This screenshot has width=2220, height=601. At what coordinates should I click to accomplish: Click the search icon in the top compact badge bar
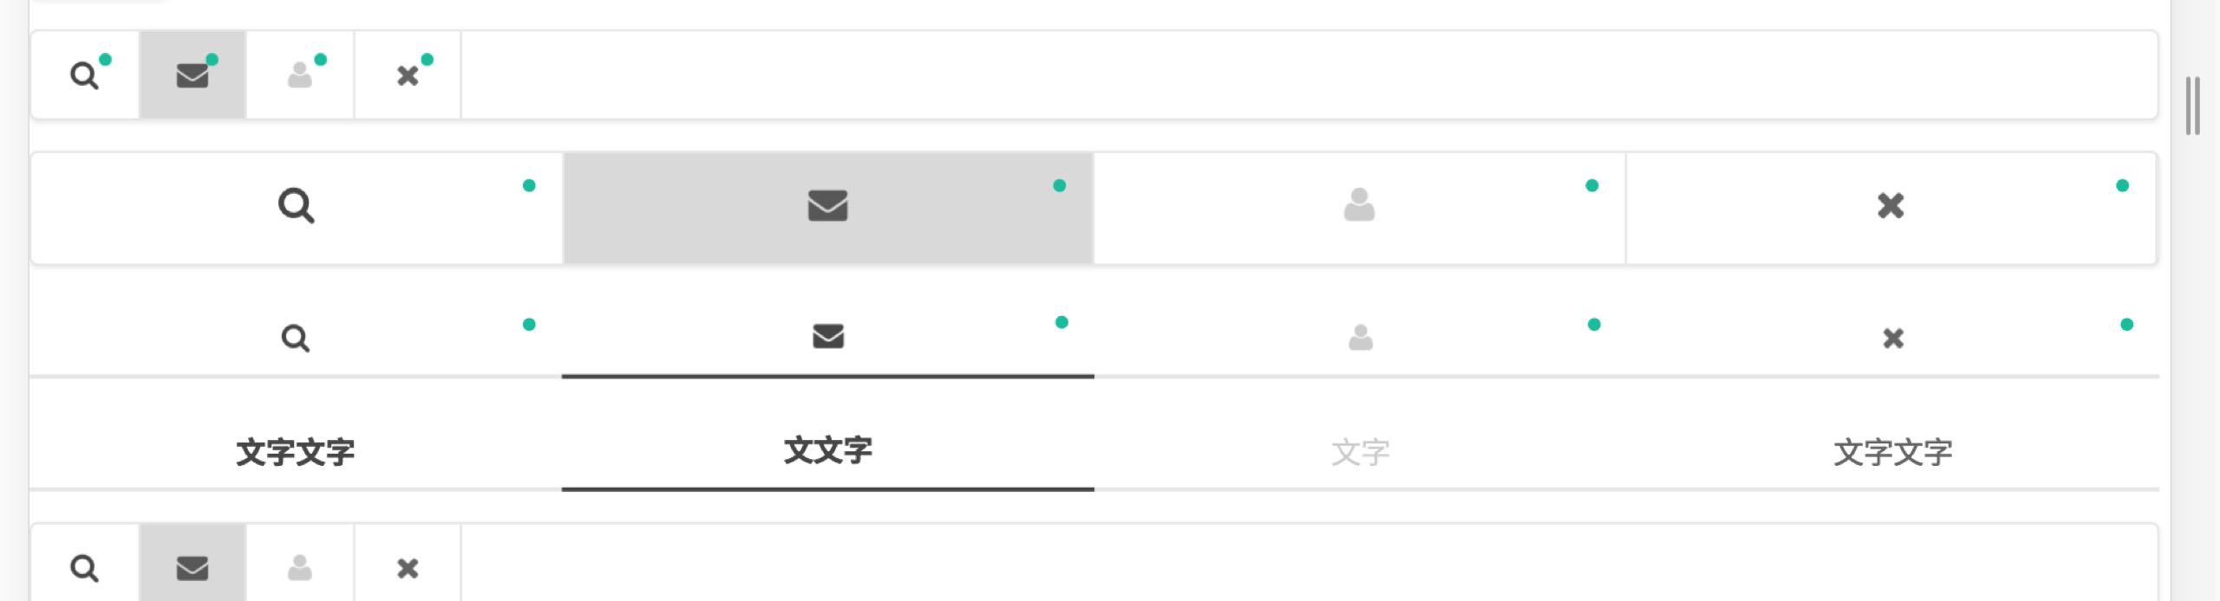(84, 75)
